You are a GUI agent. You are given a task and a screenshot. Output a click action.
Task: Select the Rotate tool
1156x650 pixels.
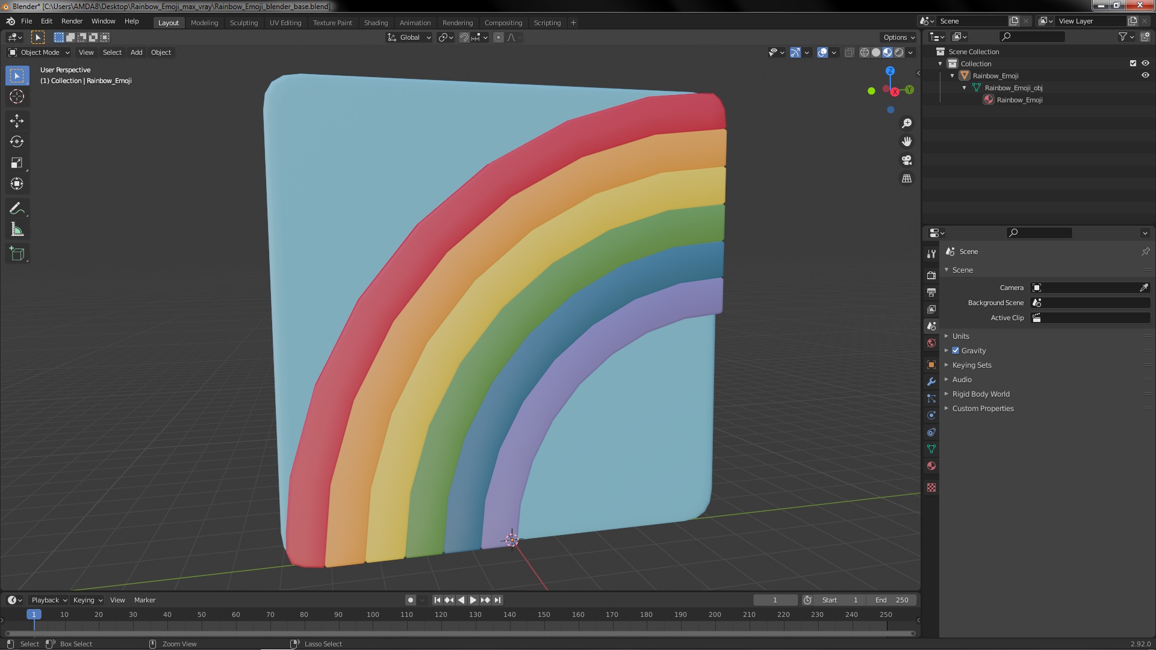[x=17, y=142]
